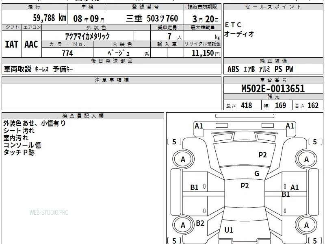Select recycle deposit 11,150円
This screenshot has height=244, width=325.
206,53
